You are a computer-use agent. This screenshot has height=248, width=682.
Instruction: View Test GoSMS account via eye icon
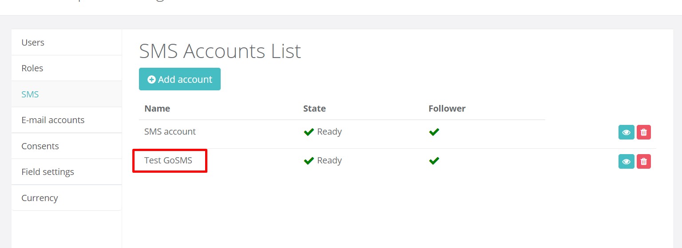(x=626, y=161)
